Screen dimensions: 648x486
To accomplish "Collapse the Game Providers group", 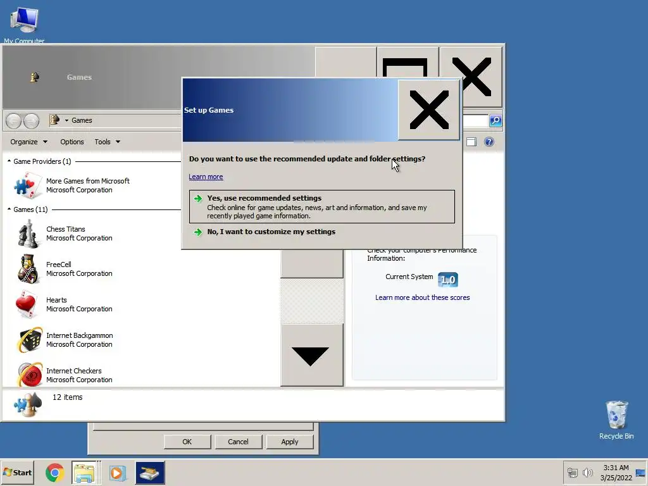I will point(9,161).
